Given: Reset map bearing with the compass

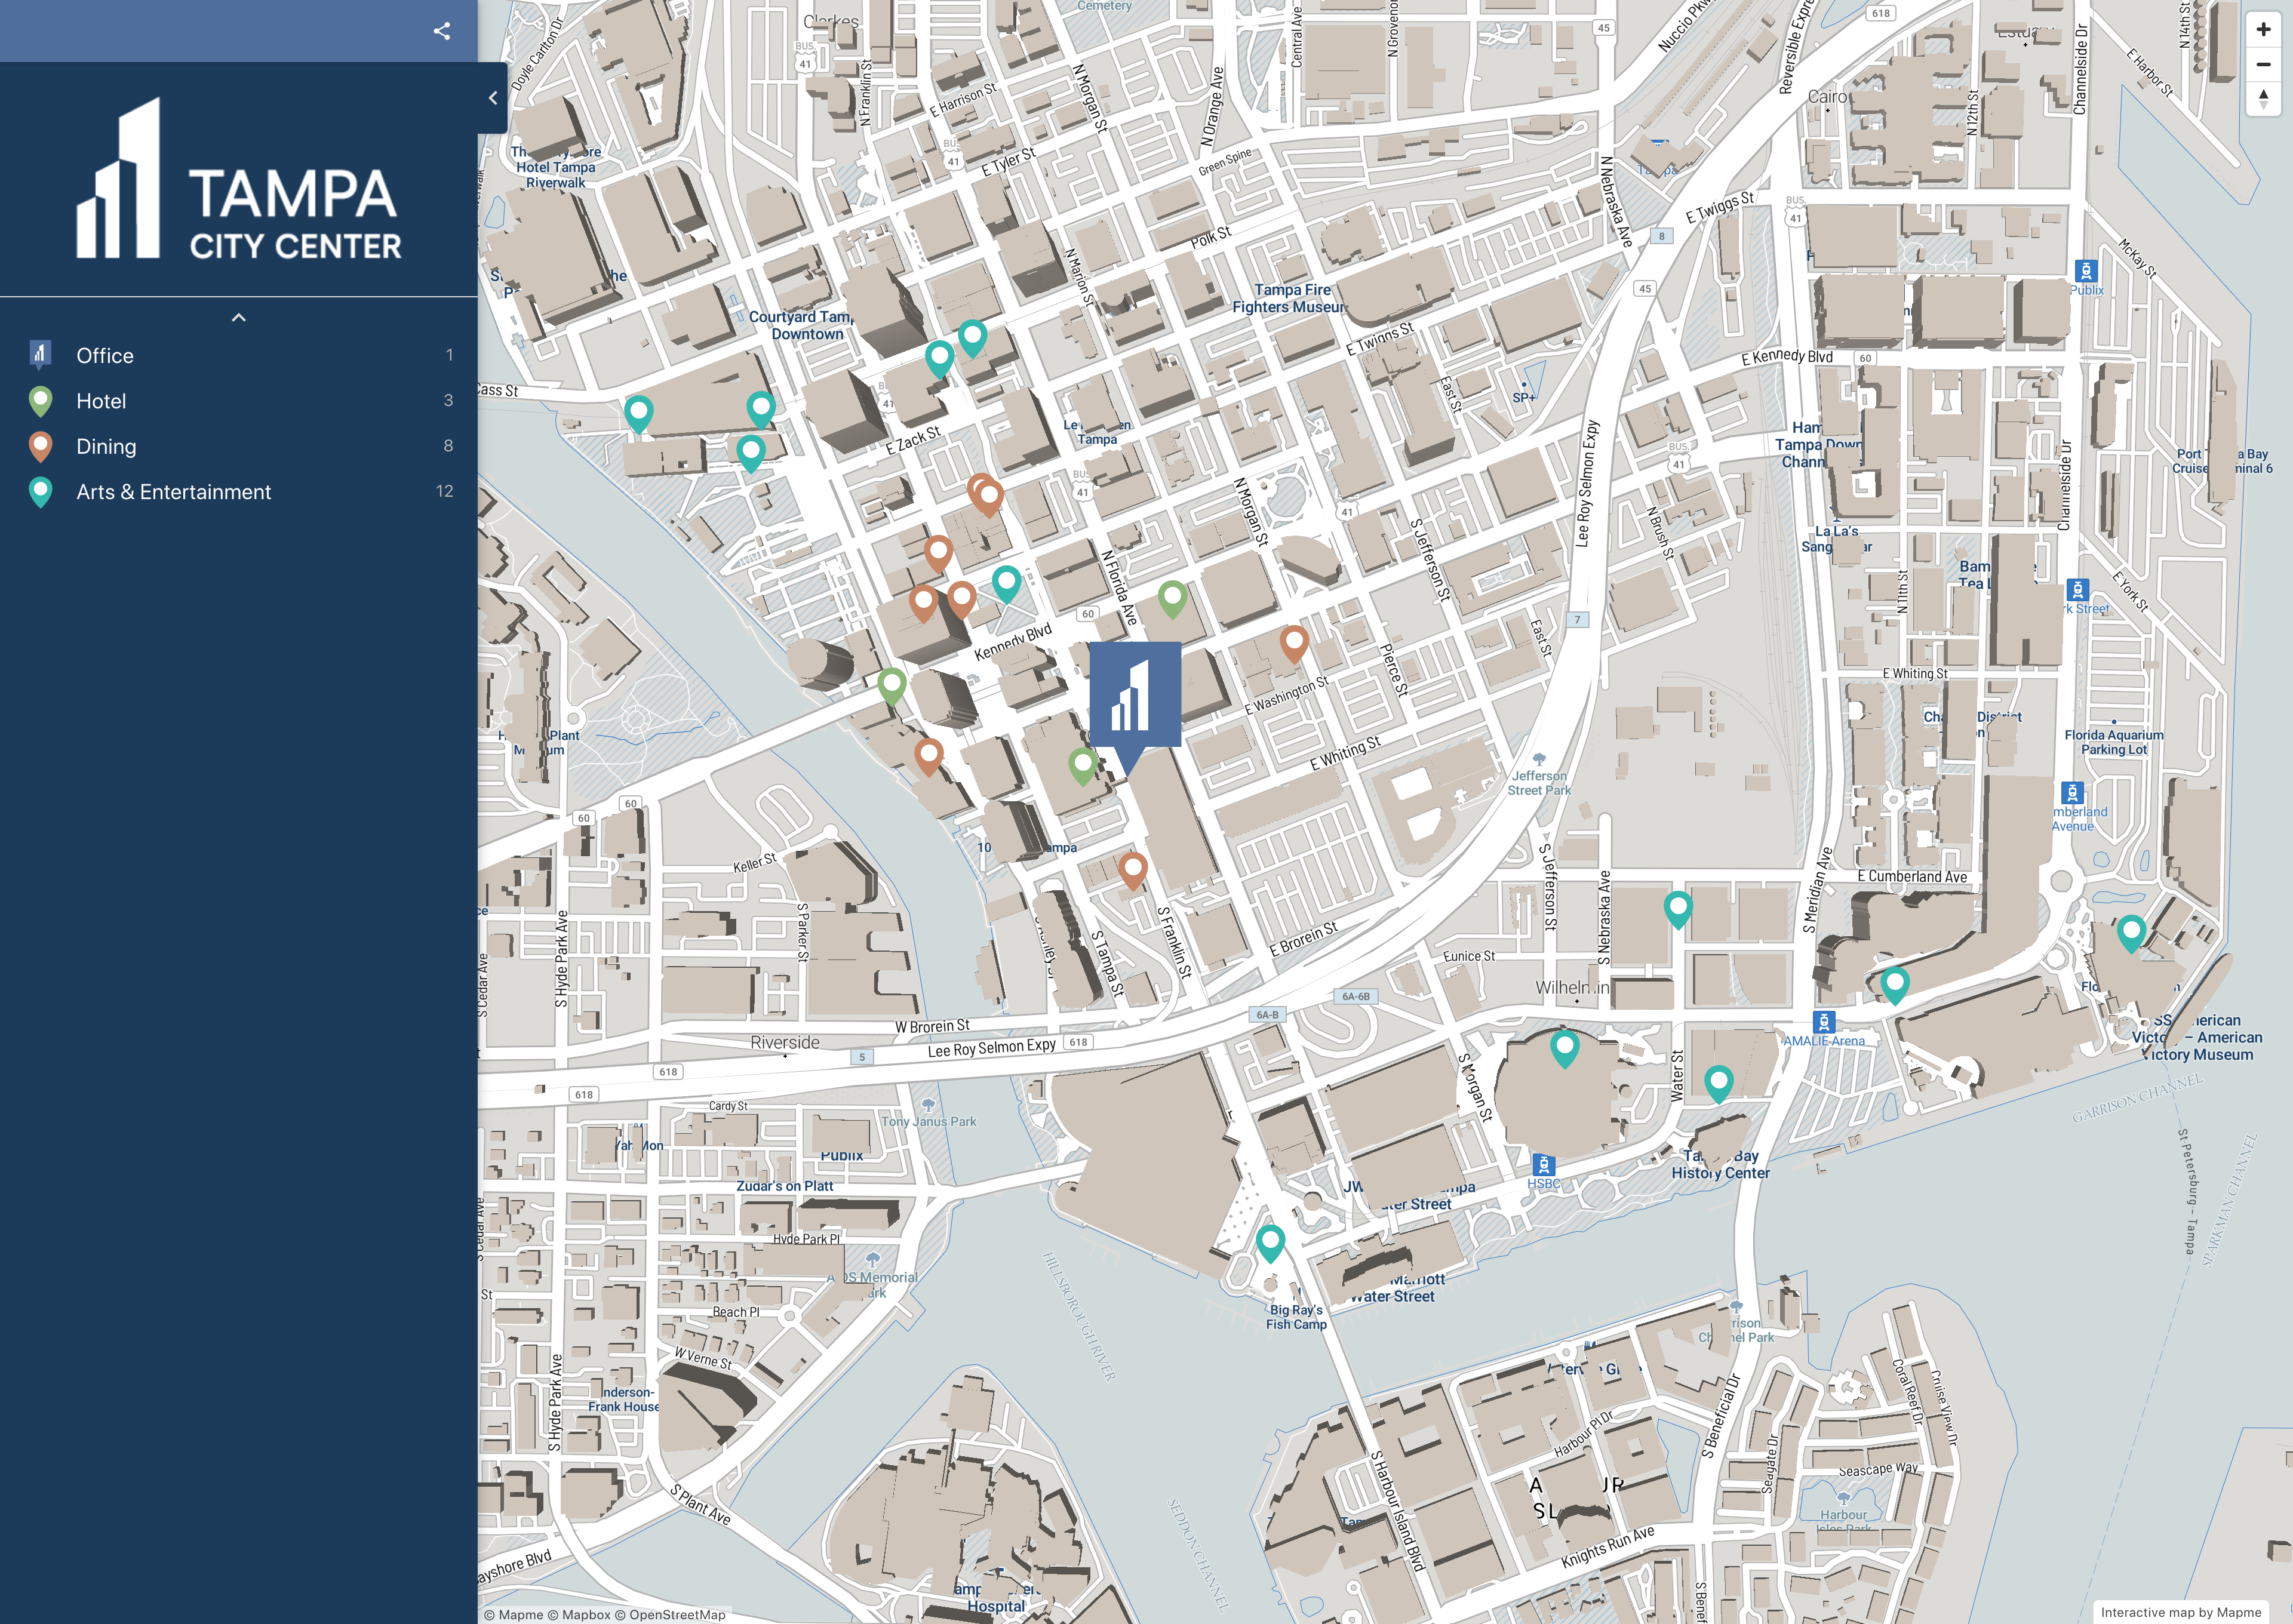Looking at the screenshot, I should (2263, 98).
